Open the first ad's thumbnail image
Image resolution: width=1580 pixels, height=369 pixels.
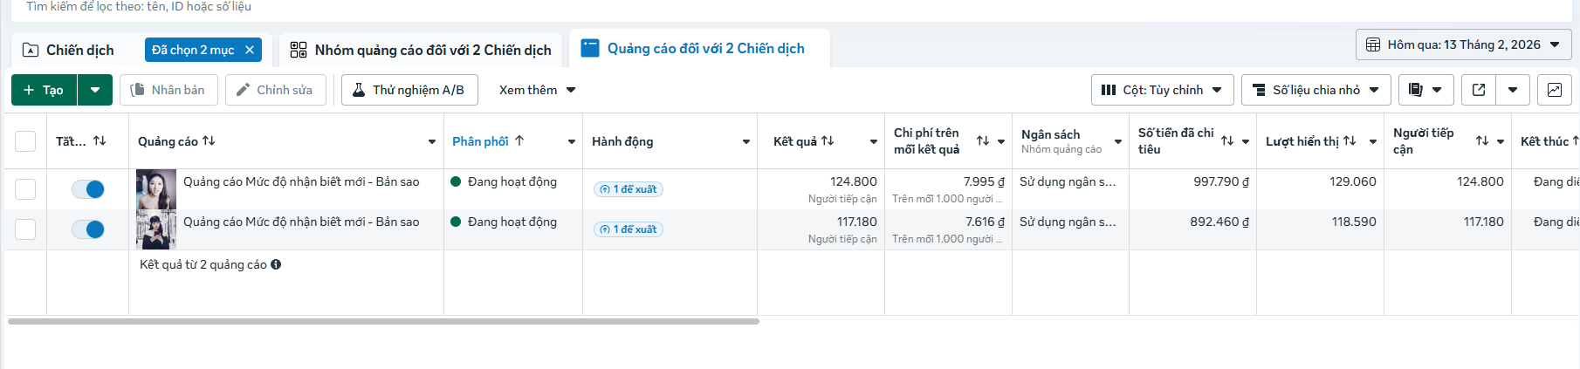[156, 189]
